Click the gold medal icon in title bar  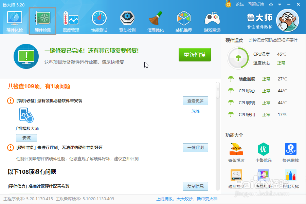(228, 4)
